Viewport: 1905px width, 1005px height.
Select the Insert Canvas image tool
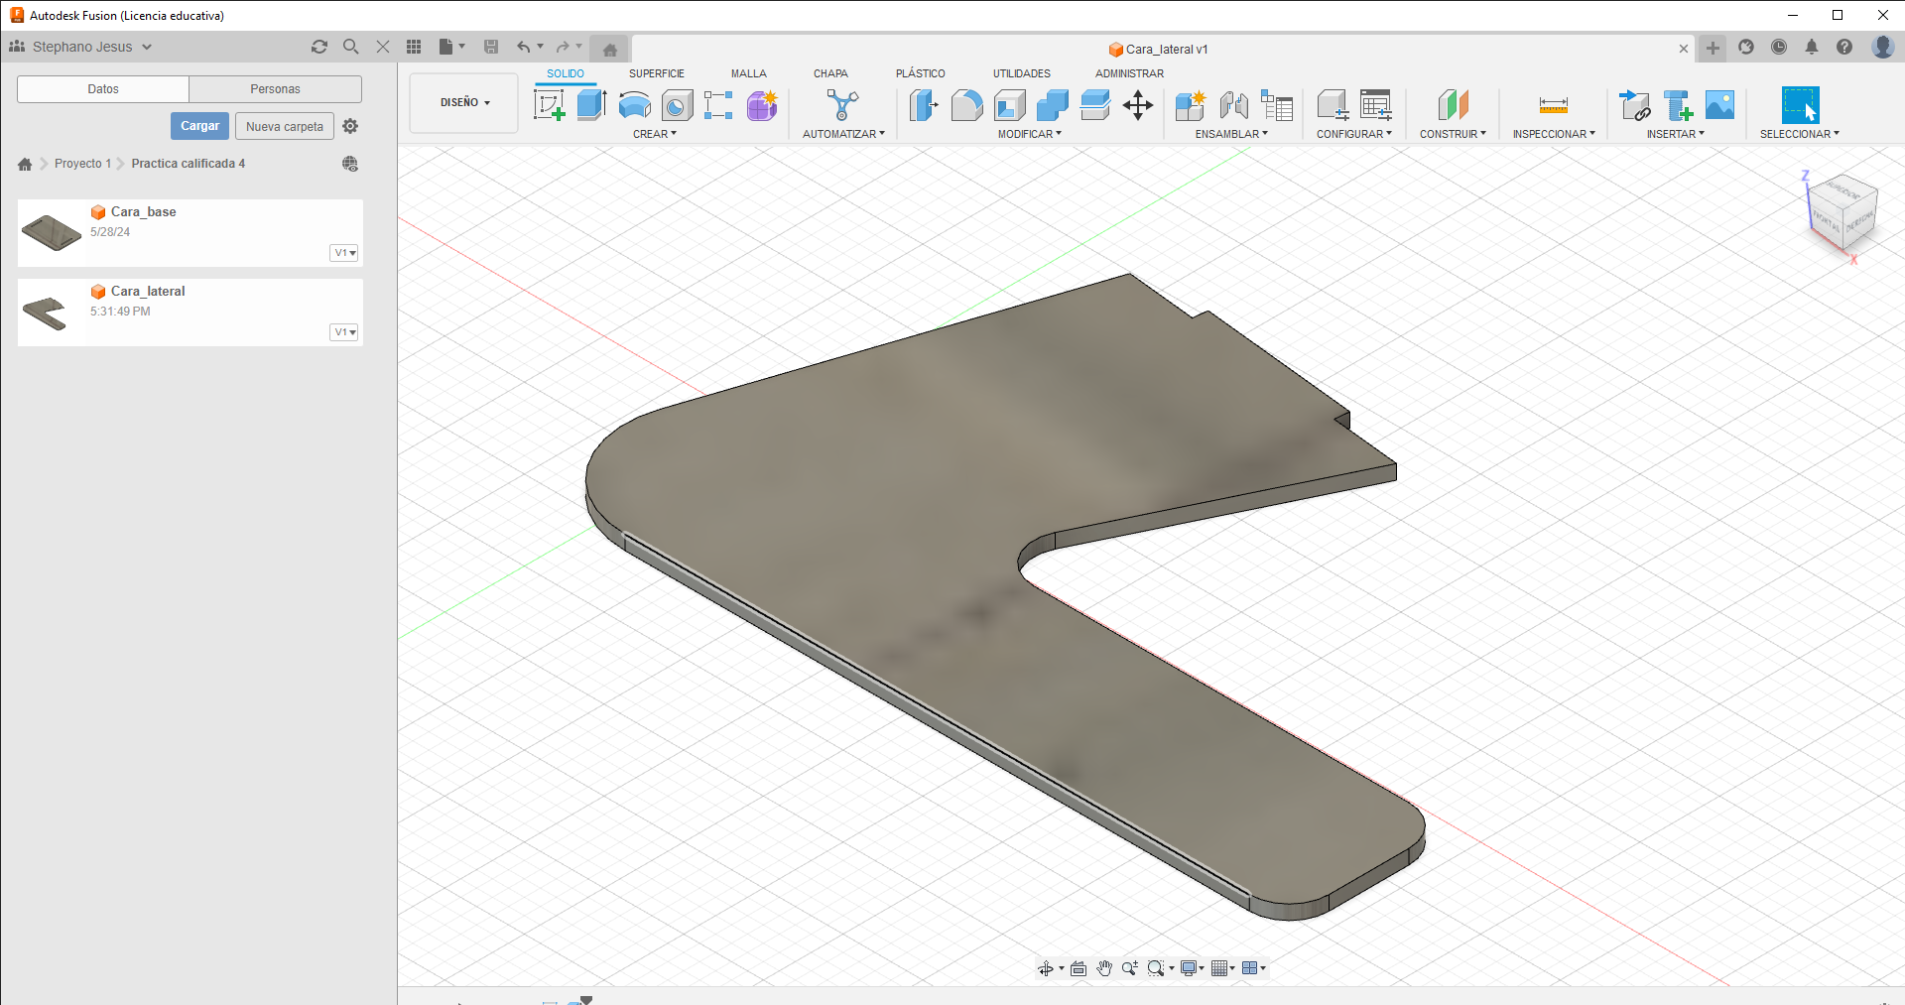pos(1719,105)
